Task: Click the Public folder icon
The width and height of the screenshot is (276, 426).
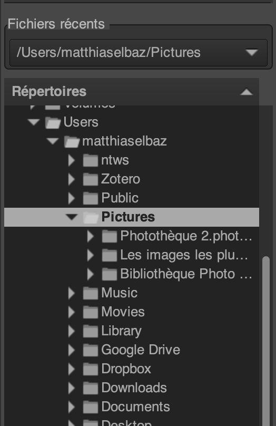Action: (x=91, y=198)
